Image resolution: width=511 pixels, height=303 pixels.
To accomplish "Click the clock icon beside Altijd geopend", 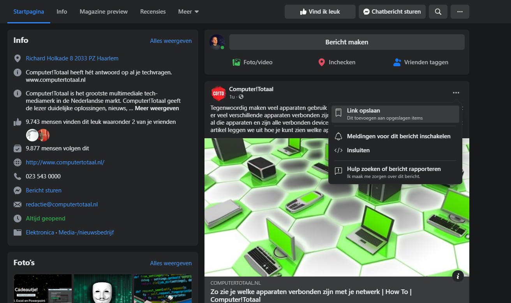I will click(x=17, y=218).
